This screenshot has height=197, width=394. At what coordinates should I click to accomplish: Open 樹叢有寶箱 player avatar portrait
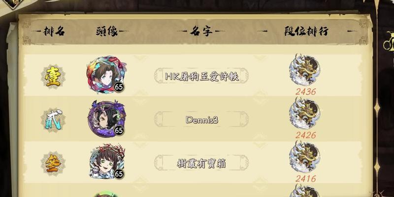pos(107,161)
